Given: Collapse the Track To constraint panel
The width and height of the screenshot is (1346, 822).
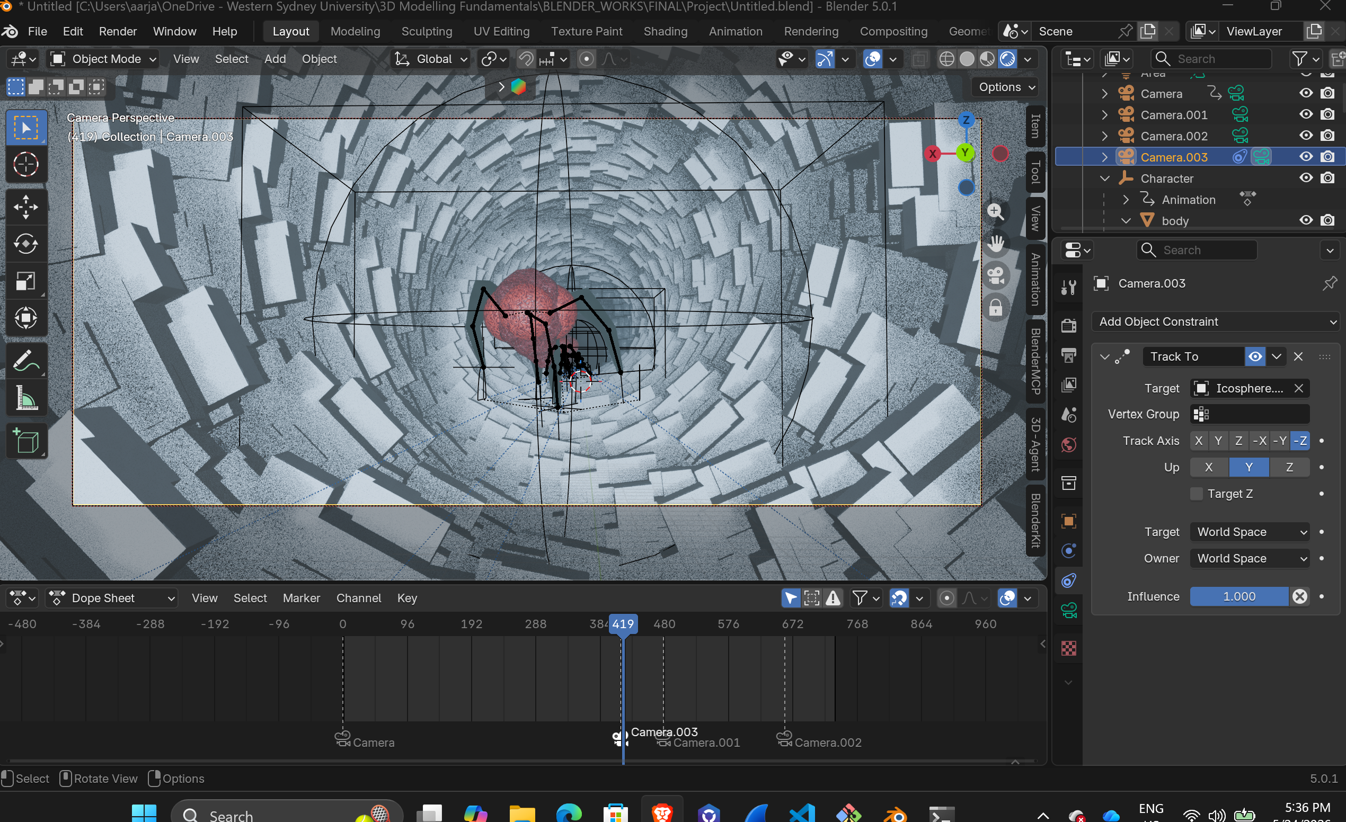Looking at the screenshot, I should (1104, 357).
